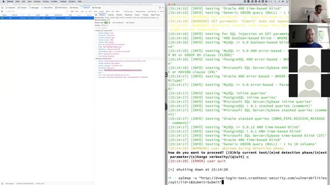Open the Window menu in menu bar
The width and height of the screenshot is (330, 185).
72,1
